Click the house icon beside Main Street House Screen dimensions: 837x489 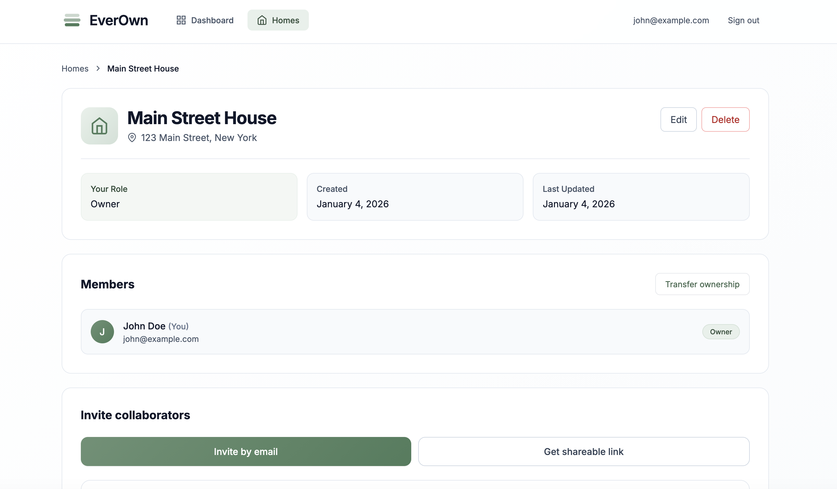[x=99, y=126]
